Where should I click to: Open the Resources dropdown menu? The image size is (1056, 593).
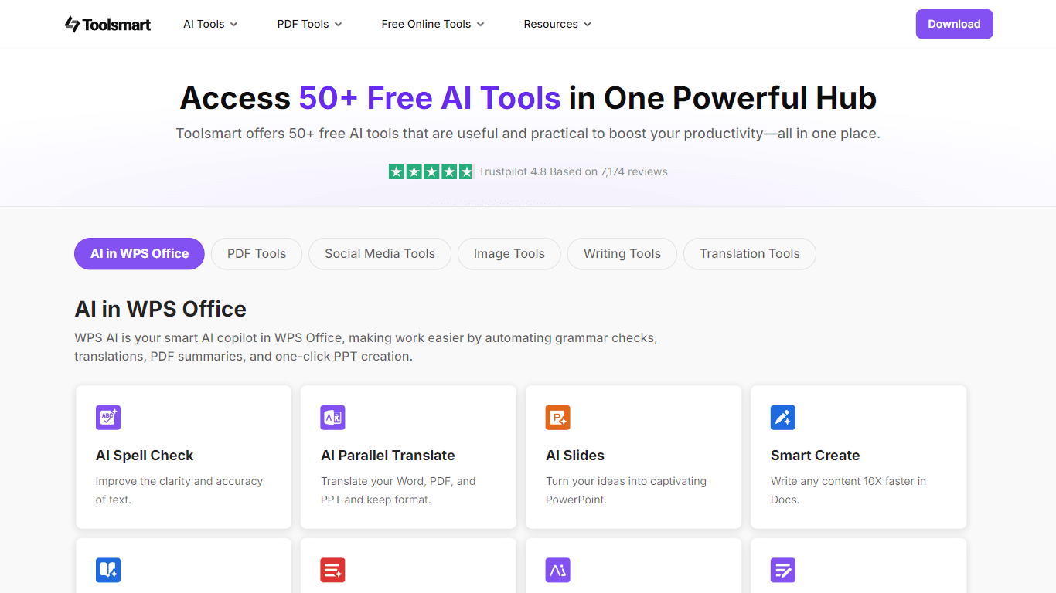(x=557, y=24)
